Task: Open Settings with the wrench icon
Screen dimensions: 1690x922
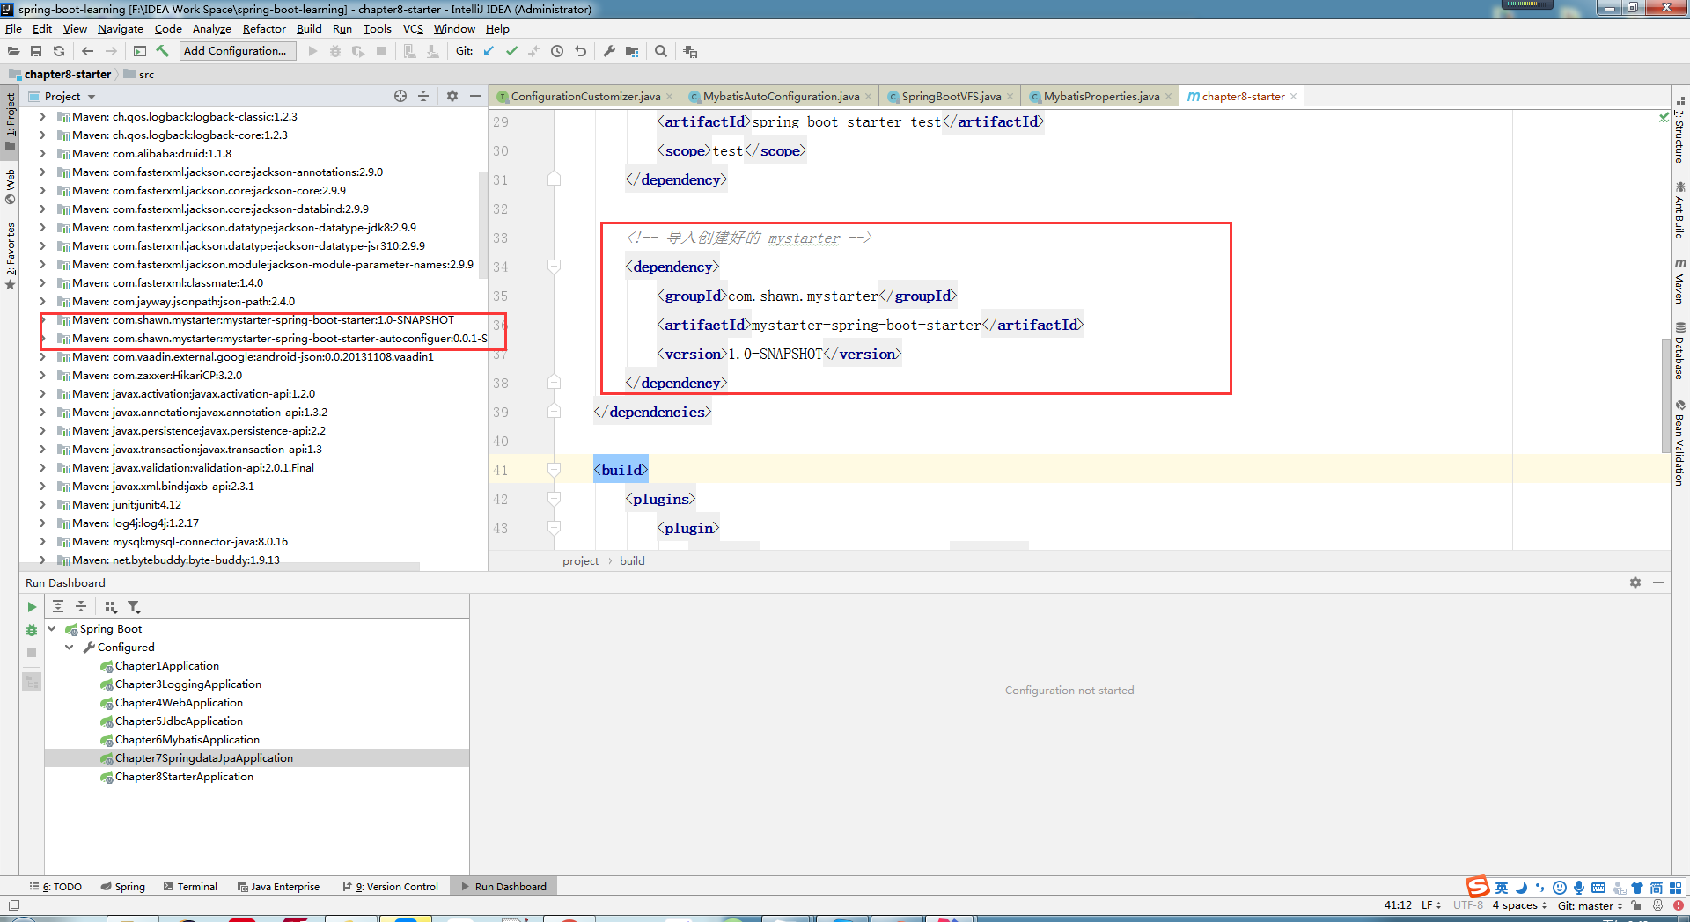Action: click(609, 51)
